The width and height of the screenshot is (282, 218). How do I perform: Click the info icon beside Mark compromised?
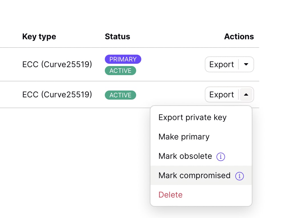(x=239, y=176)
